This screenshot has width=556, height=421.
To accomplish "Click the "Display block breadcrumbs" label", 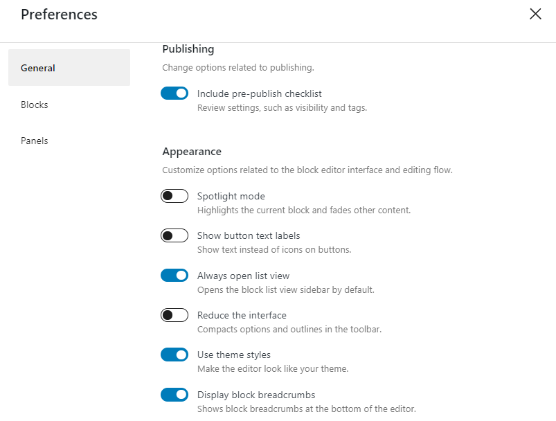I will pos(256,394).
